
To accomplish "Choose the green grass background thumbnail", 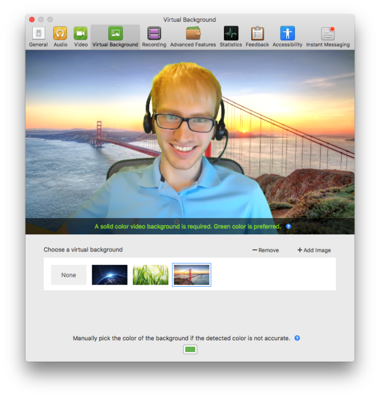I will (151, 275).
